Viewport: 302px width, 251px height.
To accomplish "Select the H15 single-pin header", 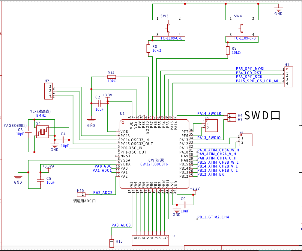I will click(x=112, y=243).
